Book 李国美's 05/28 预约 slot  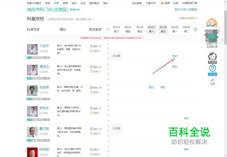pos(163,87)
